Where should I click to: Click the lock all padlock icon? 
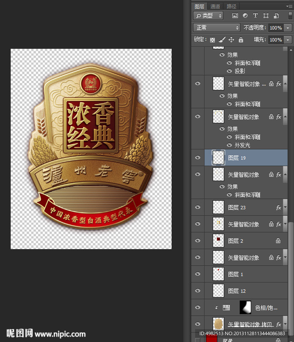[x=241, y=40]
